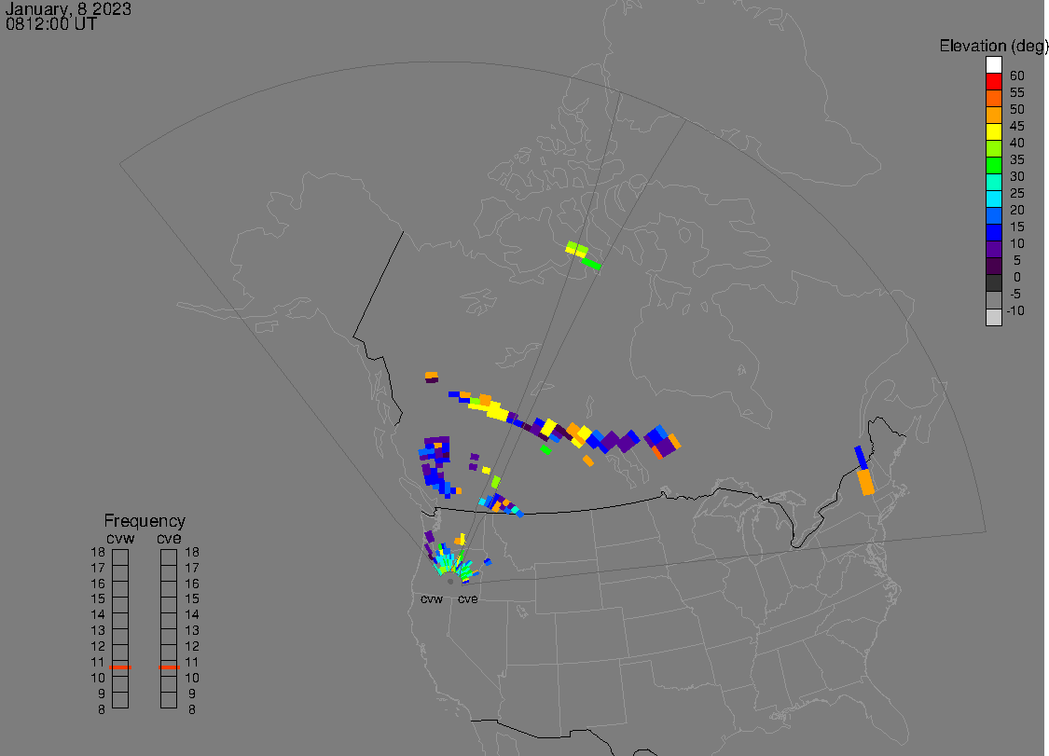Click the cvw column label under Frequency

click(121, 537)
